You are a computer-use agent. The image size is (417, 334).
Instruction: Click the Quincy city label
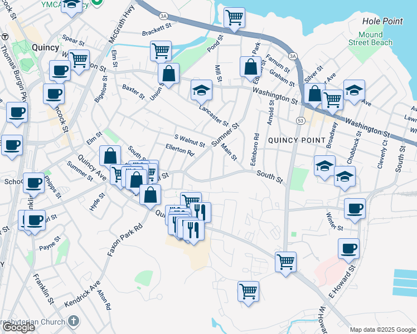(x=46, y=48)
